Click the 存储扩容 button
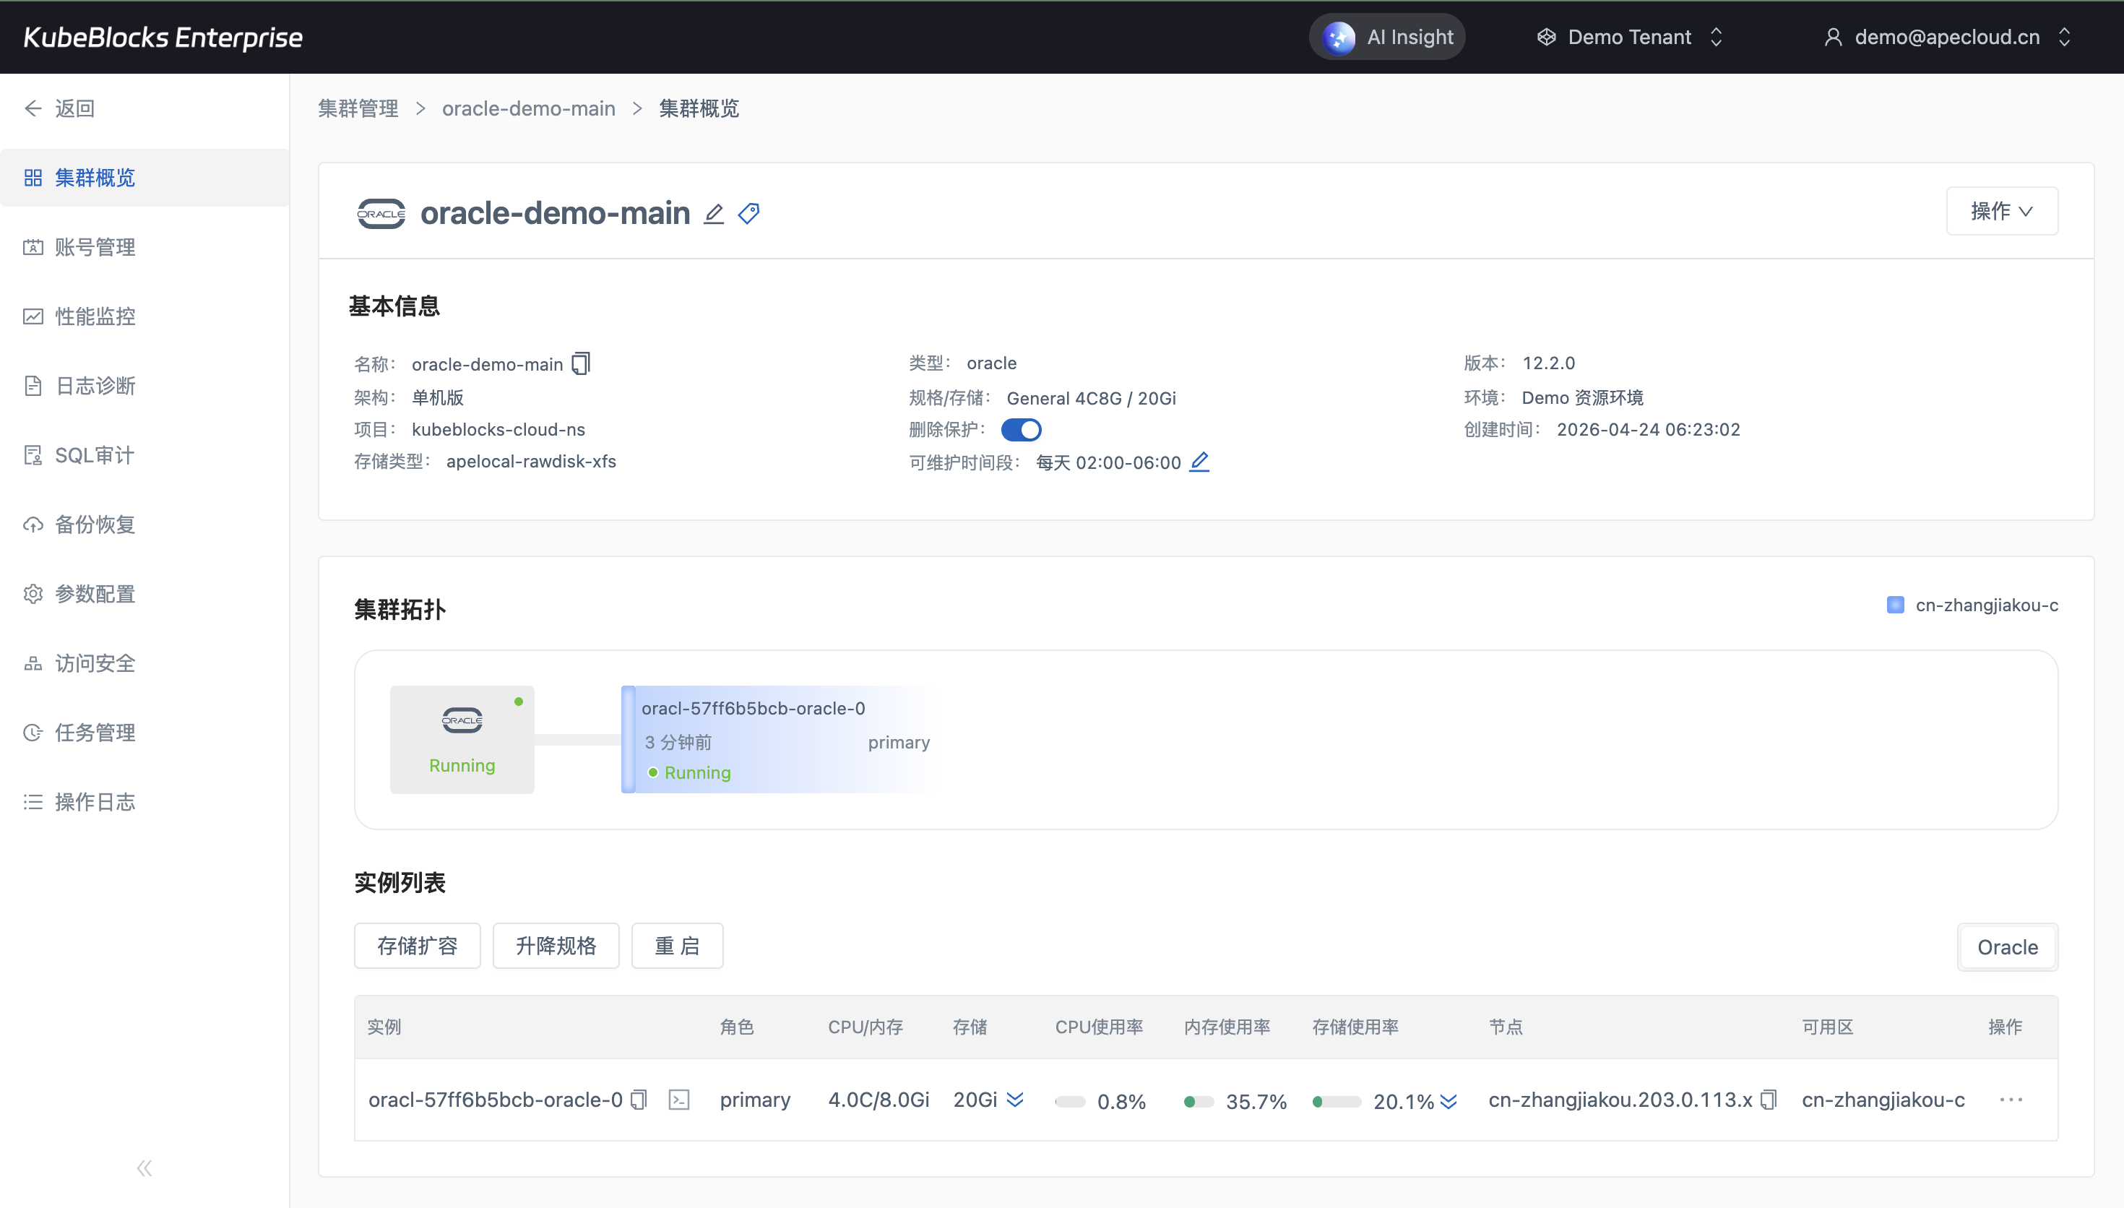Image resolution: width=2124 pixels, height=1208 pixels. 417,946
